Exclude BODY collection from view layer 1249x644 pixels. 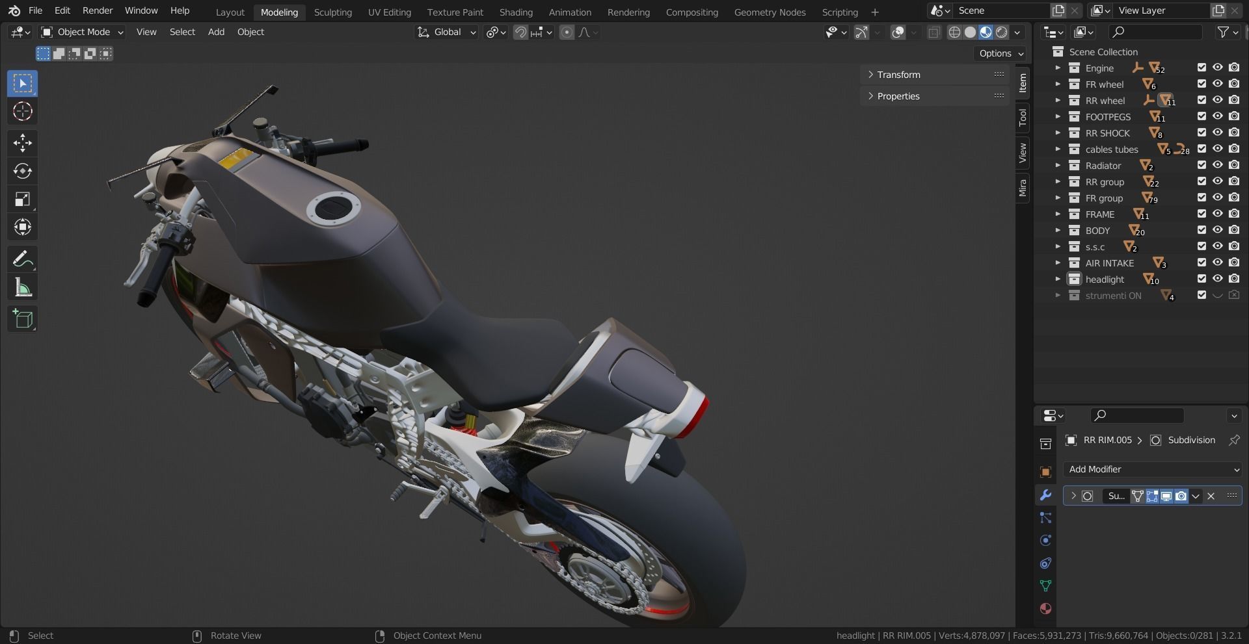[1202, 230]
